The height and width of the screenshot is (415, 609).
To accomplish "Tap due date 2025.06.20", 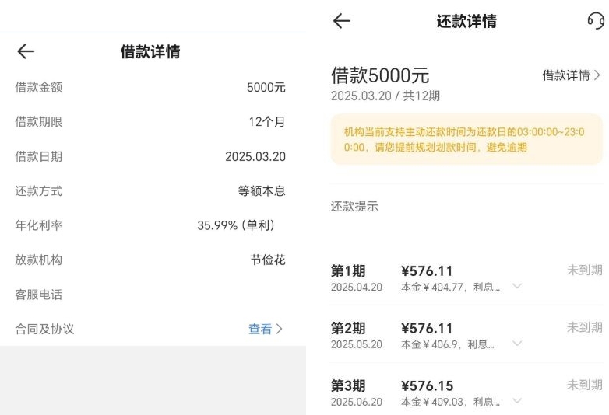I will (x=356, y=402).
